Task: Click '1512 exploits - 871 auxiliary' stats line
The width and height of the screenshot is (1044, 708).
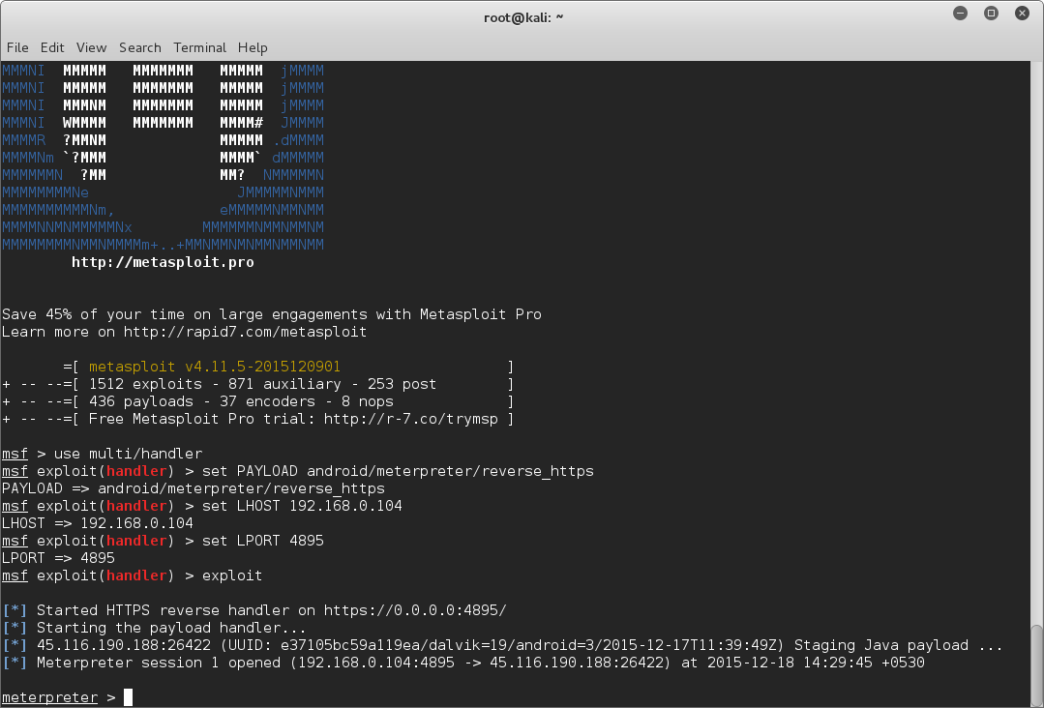Action: click(x=262, y=384)
